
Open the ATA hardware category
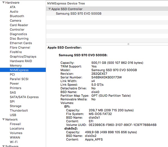click(13, 7)
